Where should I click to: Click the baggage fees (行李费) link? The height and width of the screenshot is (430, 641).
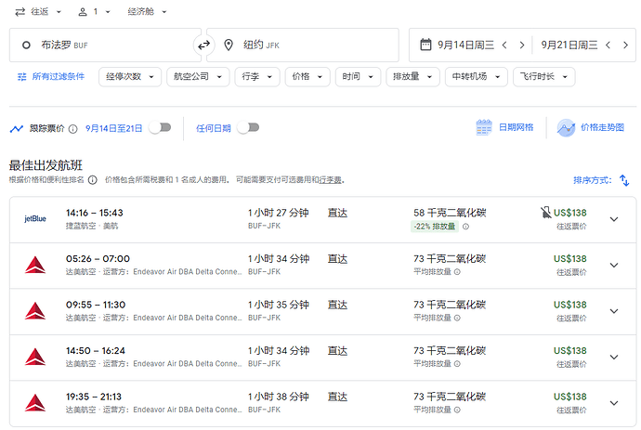330,180
